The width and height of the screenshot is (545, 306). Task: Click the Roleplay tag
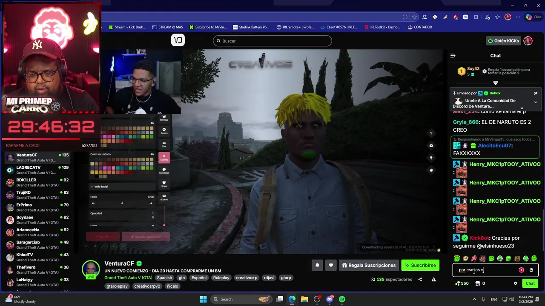221,278
